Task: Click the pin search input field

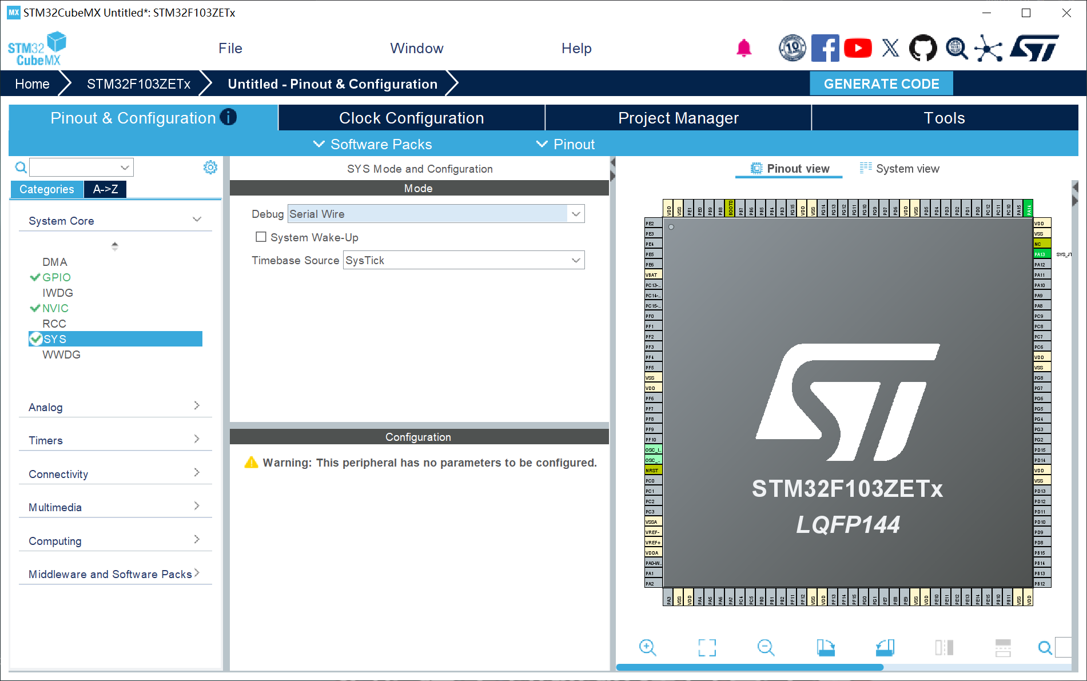Action: 1063,648
